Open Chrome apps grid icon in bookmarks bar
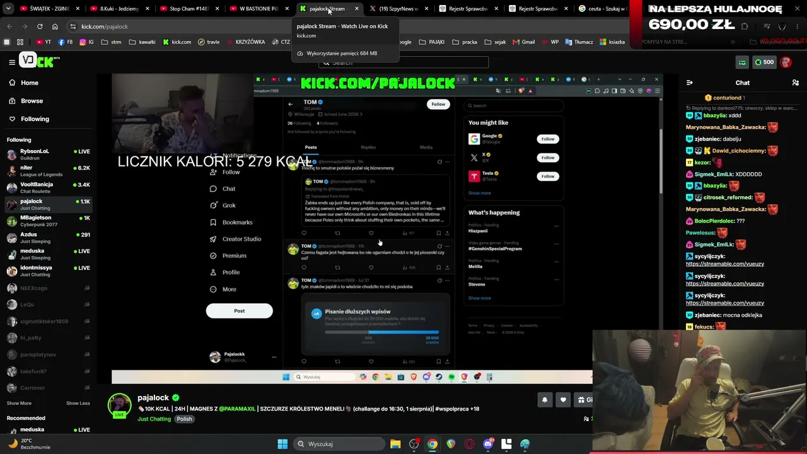This screenshot has height=454, width=807. (x=20, y=42)
